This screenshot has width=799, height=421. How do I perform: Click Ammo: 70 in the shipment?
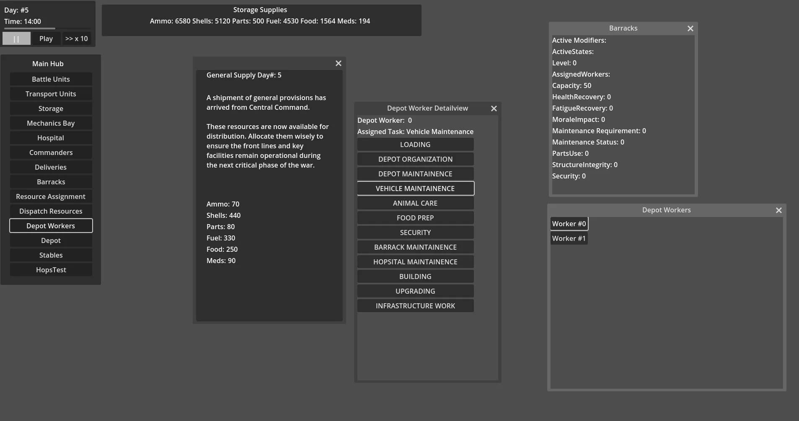click(223, 204)
